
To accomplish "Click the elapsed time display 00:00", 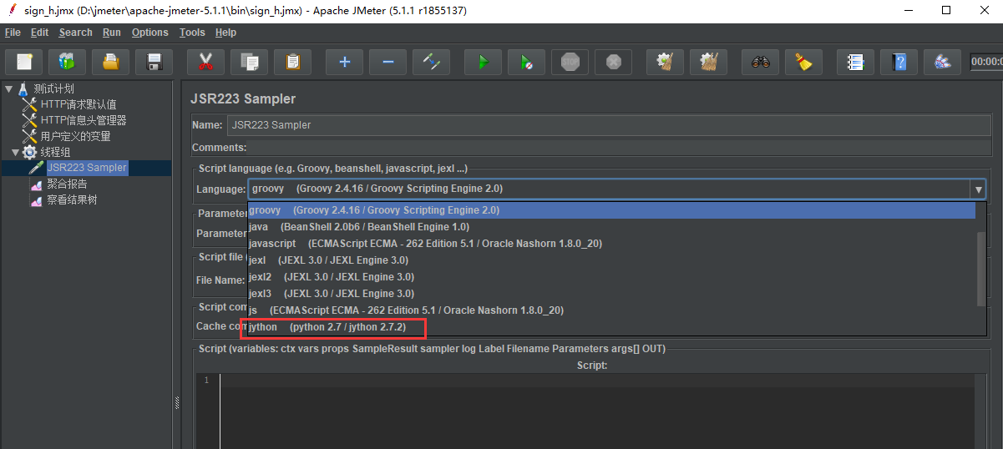I will [986, 62].
